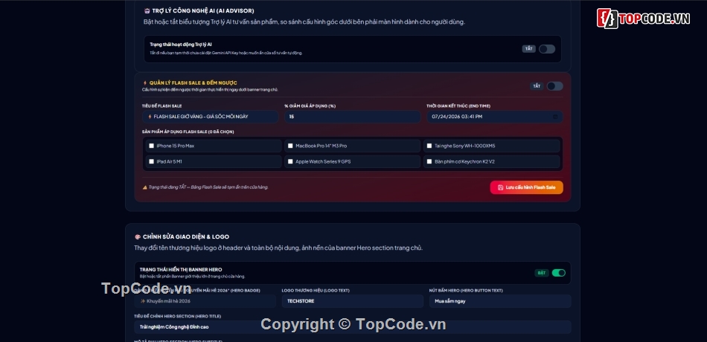Click heading "TRỢ LÝ CÔNG NGHỆ AI (AI ADVISOR)"
Image resolution: width=707 pixels, height=342 pixels.
(x=203, y=11)
